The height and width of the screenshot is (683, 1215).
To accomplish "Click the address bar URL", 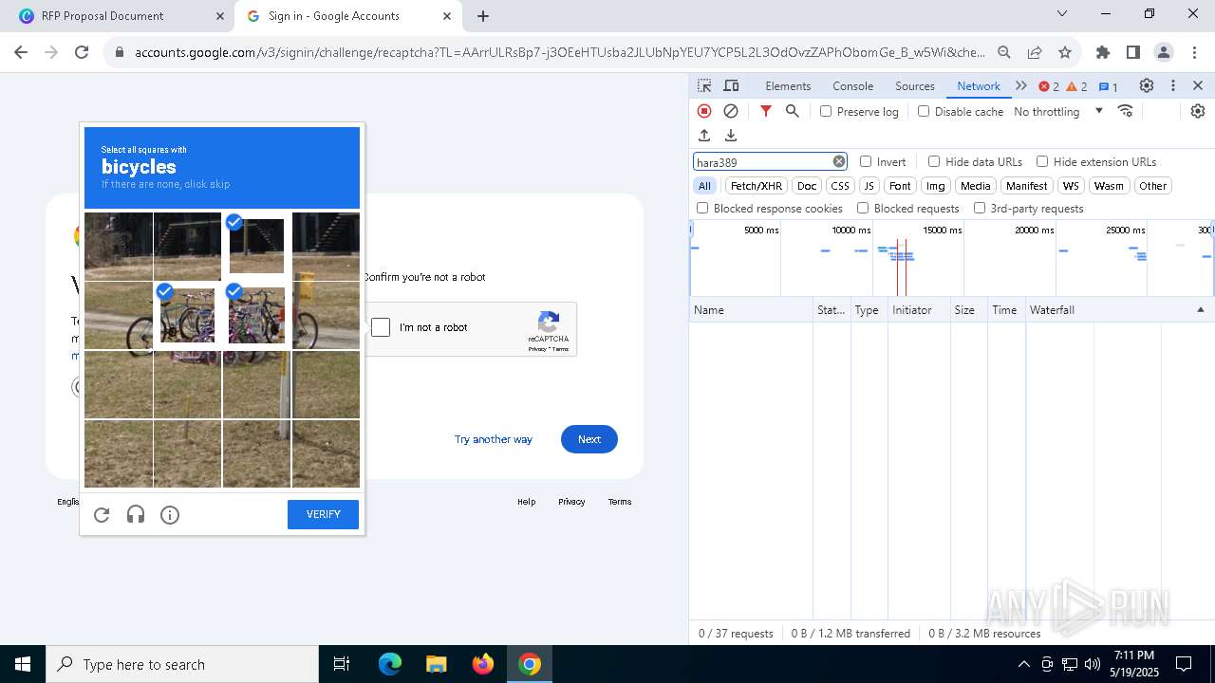I will [559, 52].
